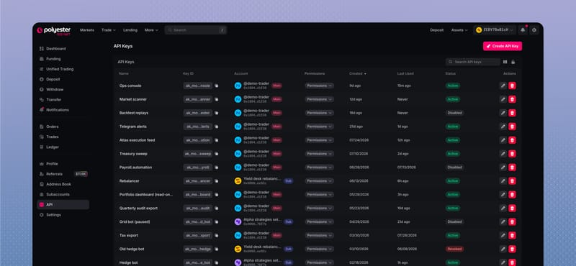Open Subaccounts in the sidebar

point(63,194)
